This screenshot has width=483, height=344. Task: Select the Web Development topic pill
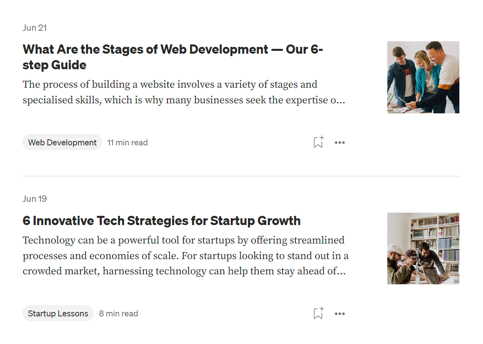62,142
